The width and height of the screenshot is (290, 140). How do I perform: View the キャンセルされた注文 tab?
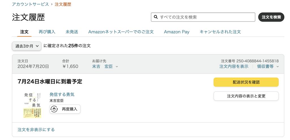click(x=220, y=32)
